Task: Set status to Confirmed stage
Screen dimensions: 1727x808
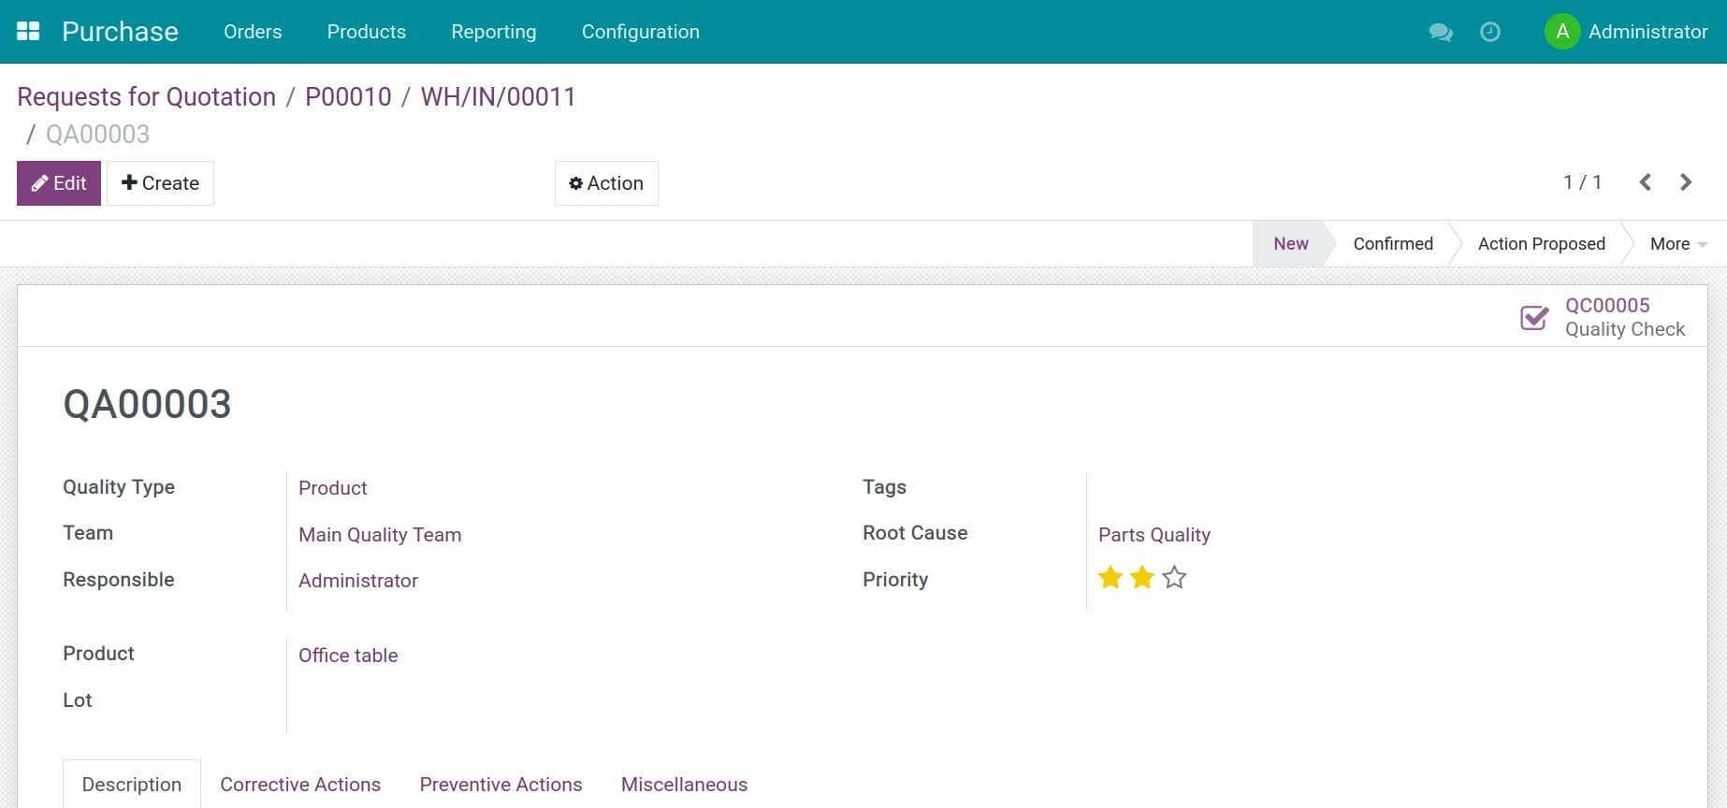Action: [x=1392, y=244]
